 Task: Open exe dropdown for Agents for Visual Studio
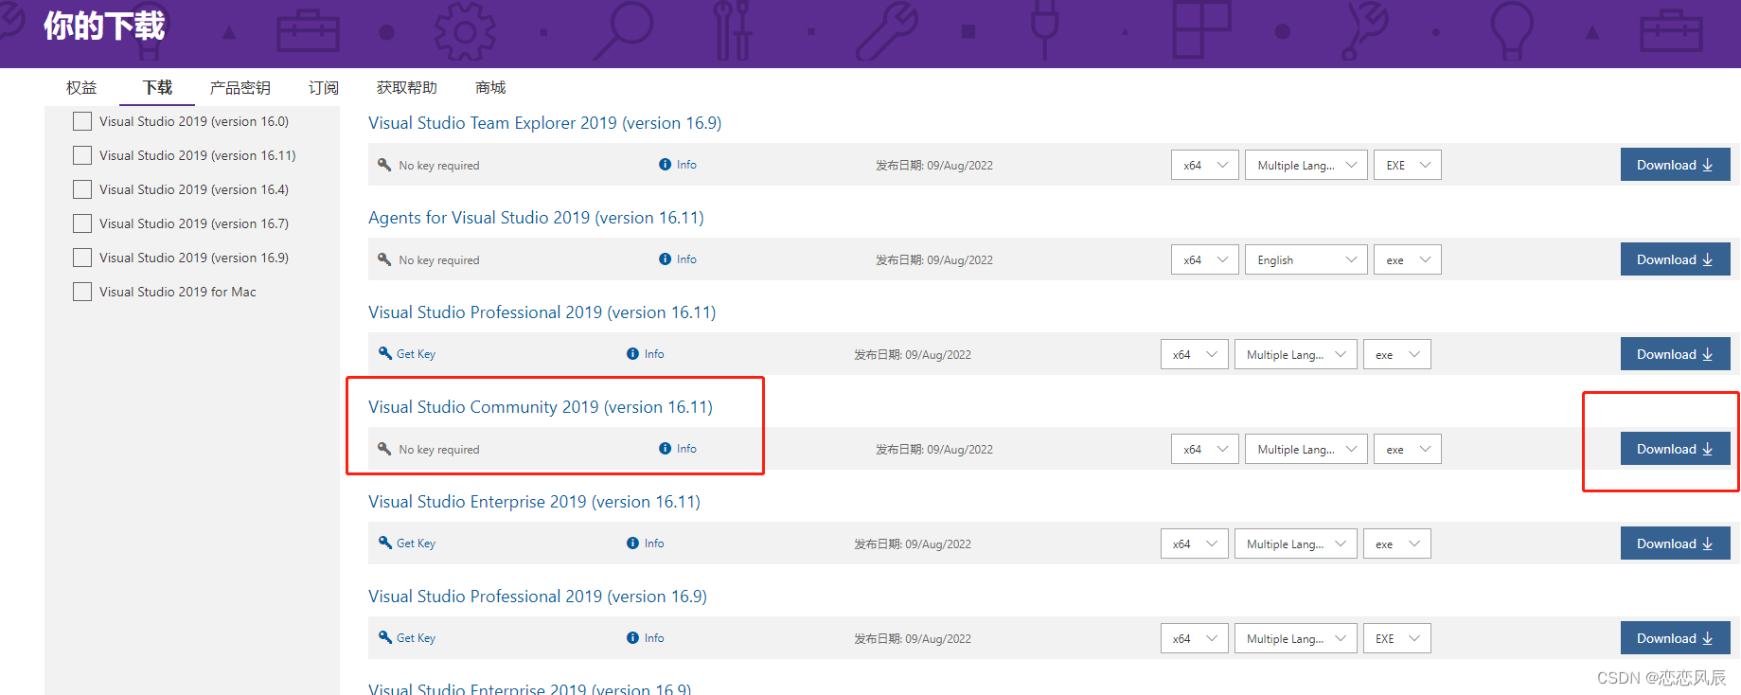point(1408,259)
